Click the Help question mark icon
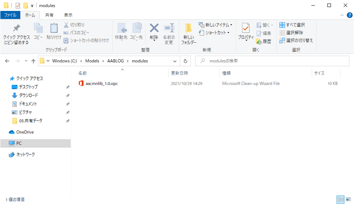Viewport: 354px width, 204px height. coord(350,15)
